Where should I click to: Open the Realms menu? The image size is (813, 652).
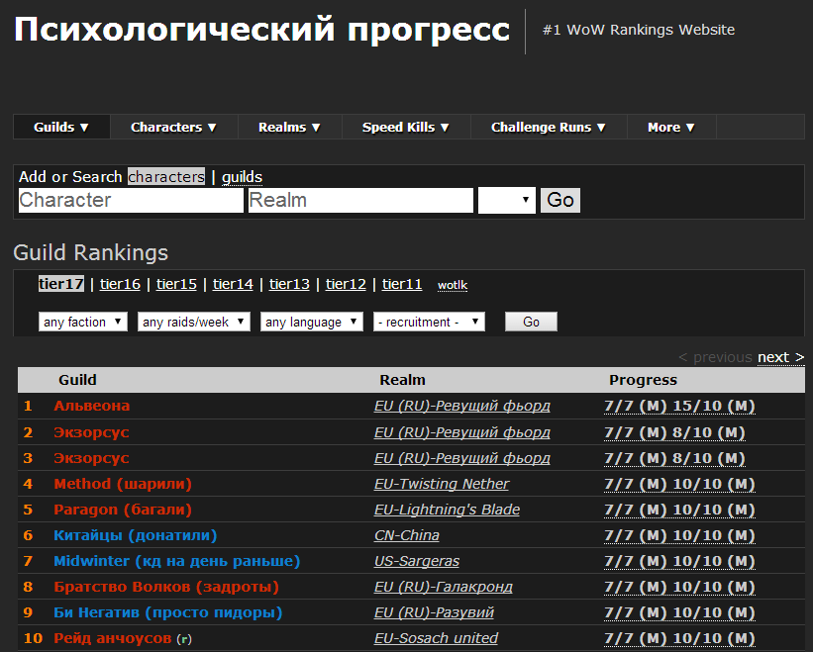click(289, 127)
